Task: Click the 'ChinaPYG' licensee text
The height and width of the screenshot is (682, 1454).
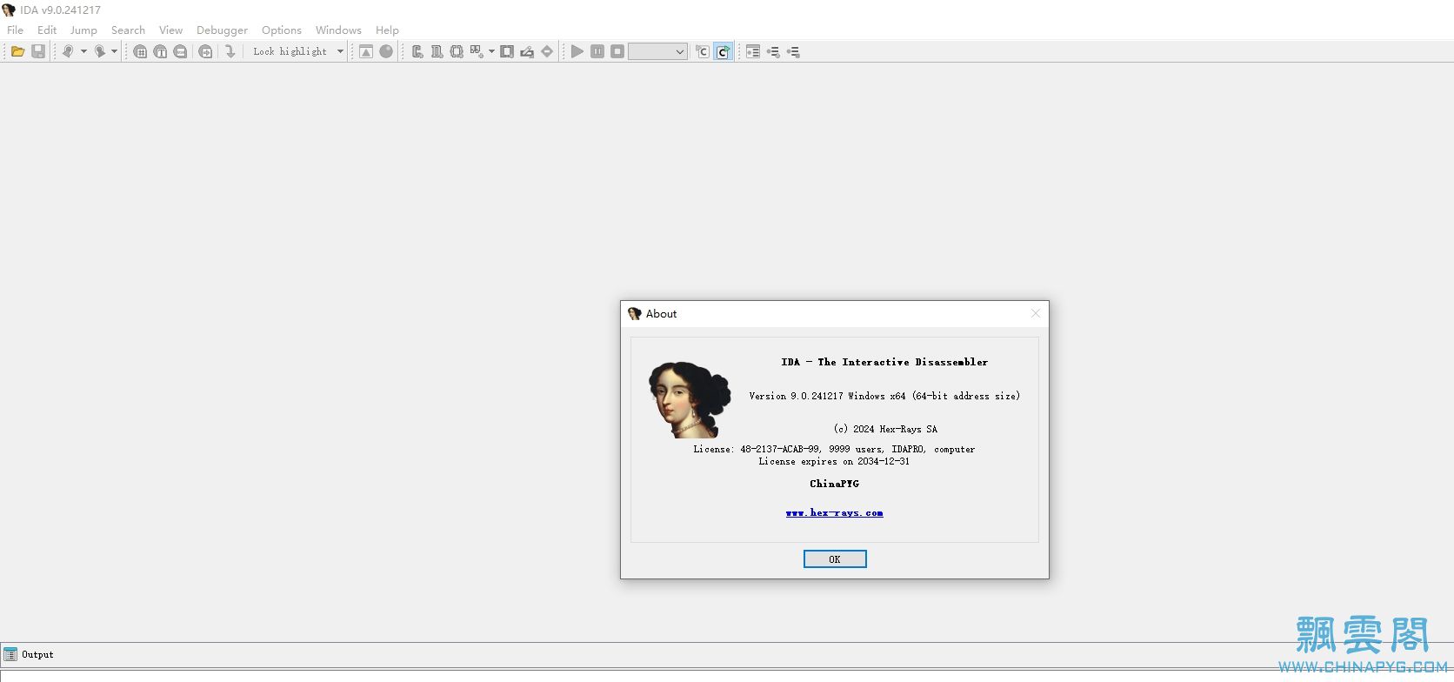Action: [x=834, y=484]
